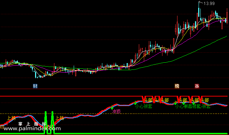
Task: Click the yellow dotted line in indicator panel
Action: pos(114,114)
